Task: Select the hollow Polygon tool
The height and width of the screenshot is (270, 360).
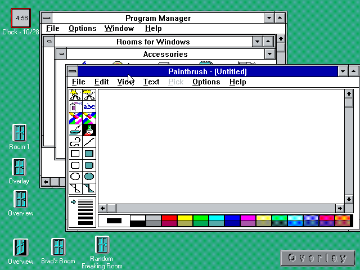Action: pyautogui.click(x=75, y=188)
